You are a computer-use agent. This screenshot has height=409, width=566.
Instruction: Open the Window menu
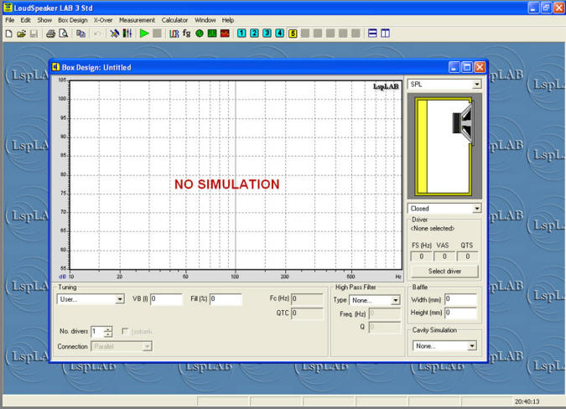tap(205, 20)
